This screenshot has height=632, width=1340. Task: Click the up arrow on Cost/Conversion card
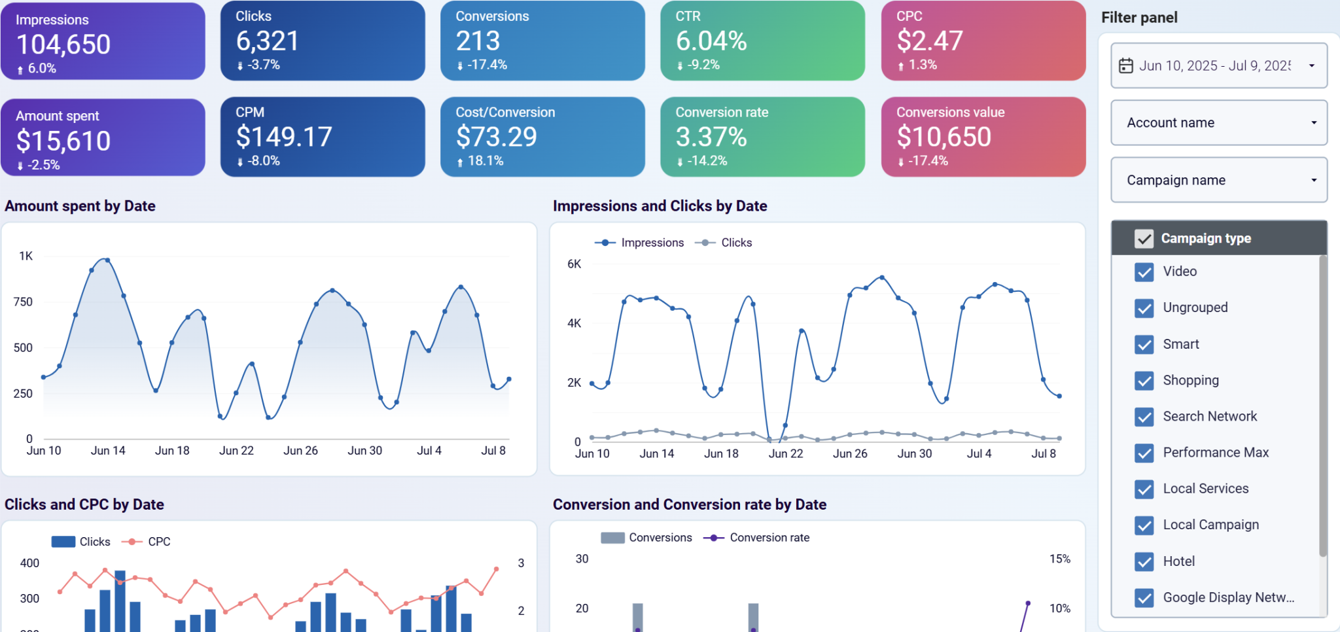tap(460, 162)
